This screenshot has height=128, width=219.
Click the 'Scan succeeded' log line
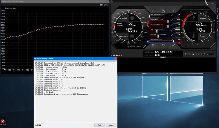tap(60, 88)
